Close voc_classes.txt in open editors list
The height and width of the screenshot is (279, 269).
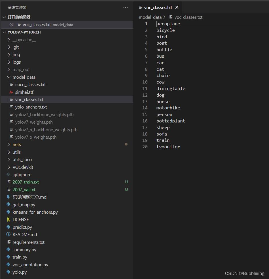[x=12, y=25]
